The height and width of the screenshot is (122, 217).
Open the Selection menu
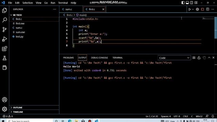[28, 3]
